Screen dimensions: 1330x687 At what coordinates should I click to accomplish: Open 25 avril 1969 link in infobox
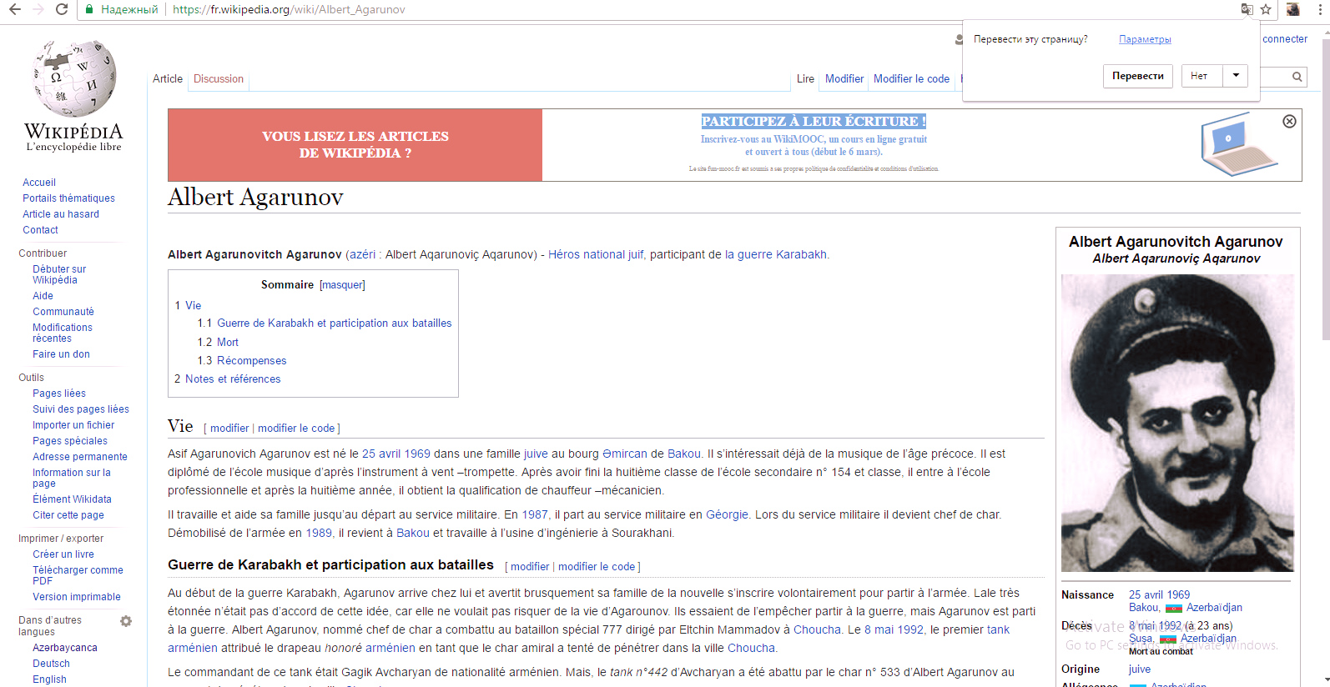1160,594
